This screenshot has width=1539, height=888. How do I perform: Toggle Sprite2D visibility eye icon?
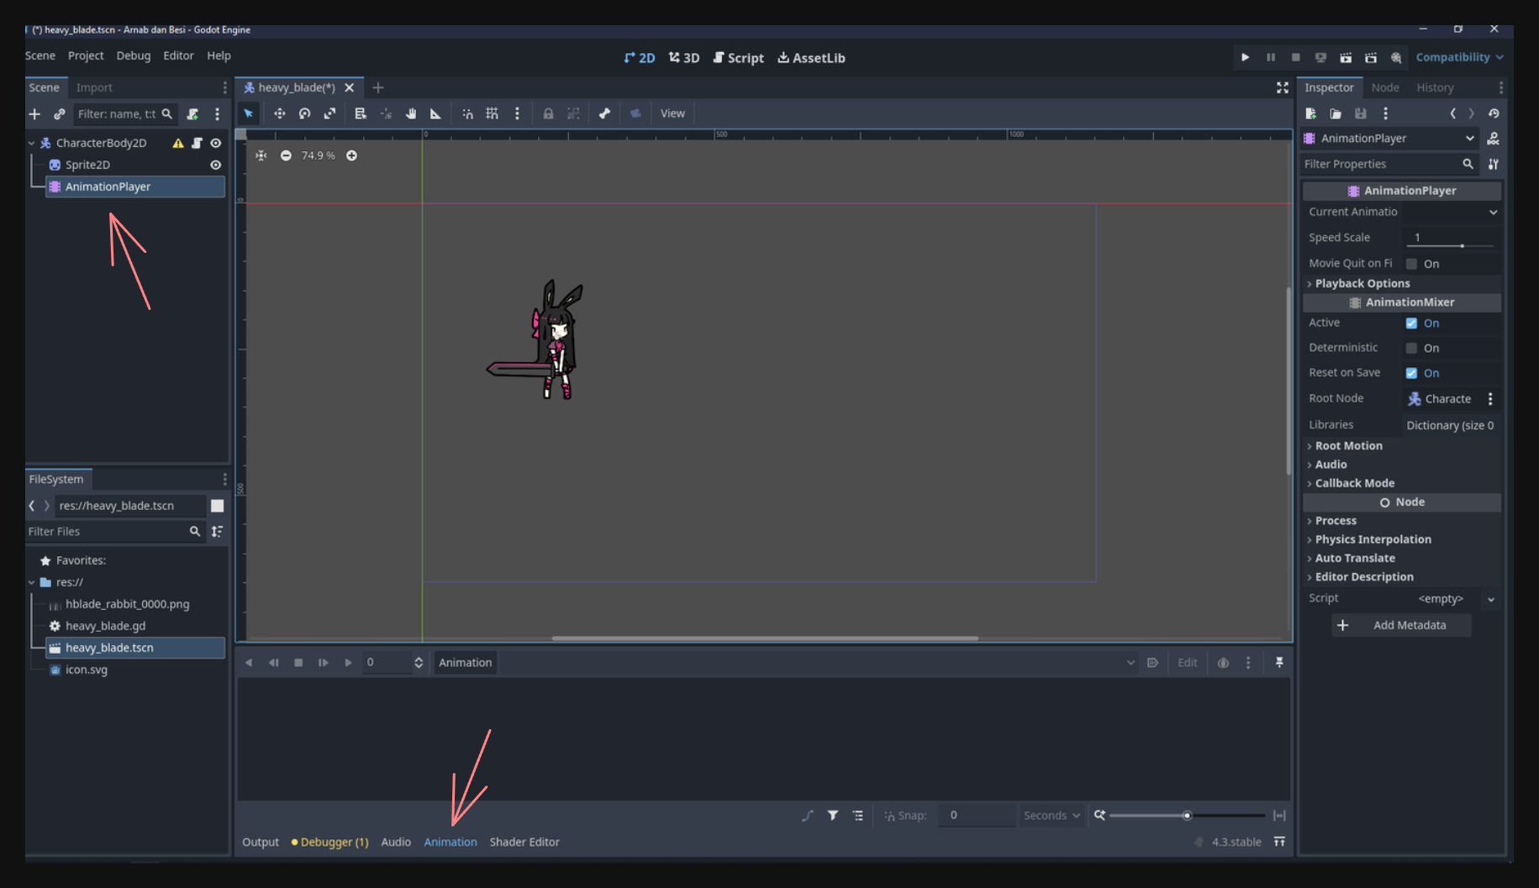[216, 166]
